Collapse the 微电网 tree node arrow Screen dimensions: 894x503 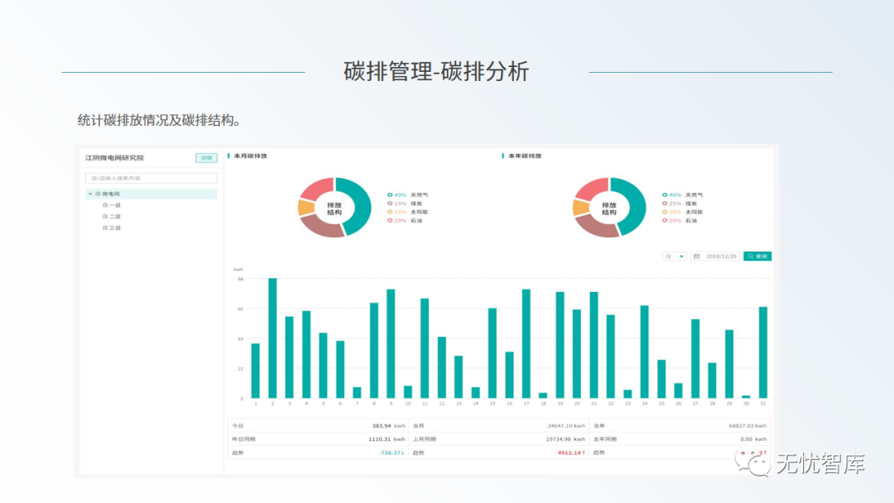[x=90, y=194]
